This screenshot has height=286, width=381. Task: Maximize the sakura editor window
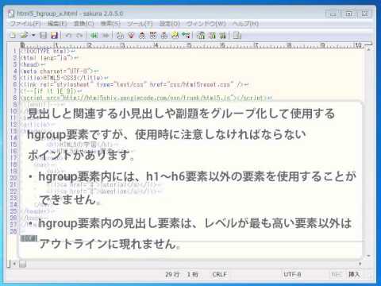click(x=348, y=14)
